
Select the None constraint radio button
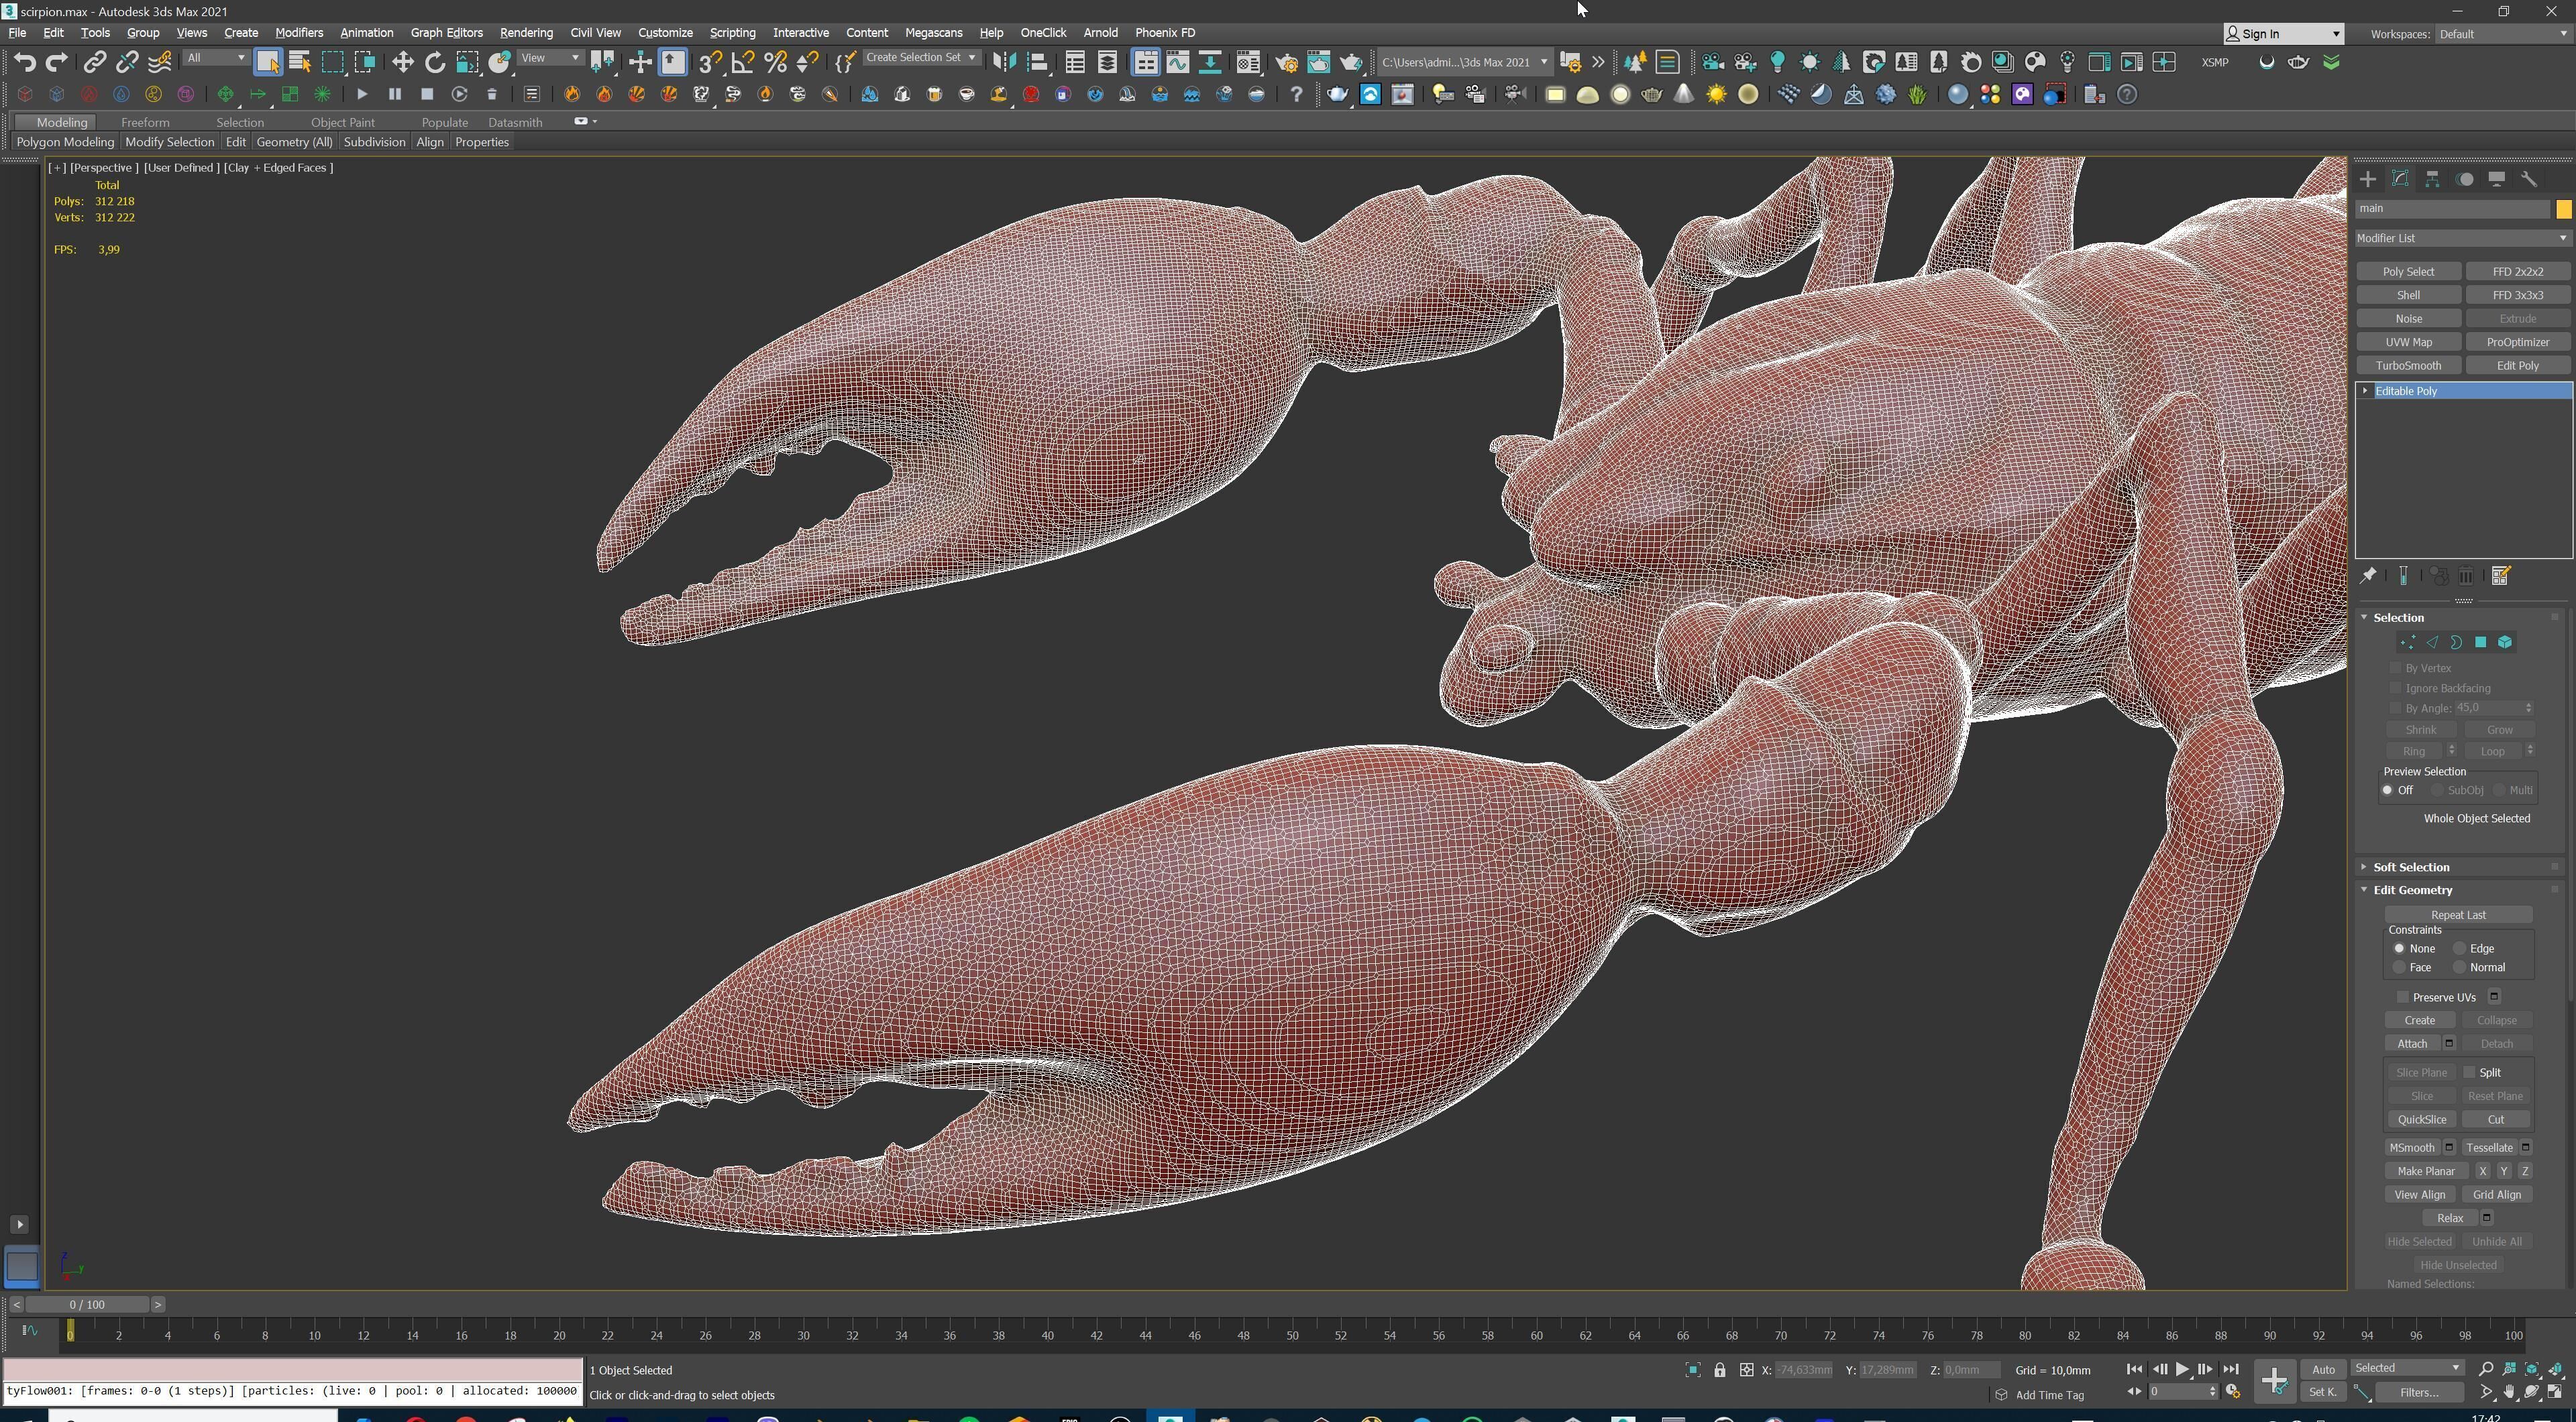point(2399,948)
